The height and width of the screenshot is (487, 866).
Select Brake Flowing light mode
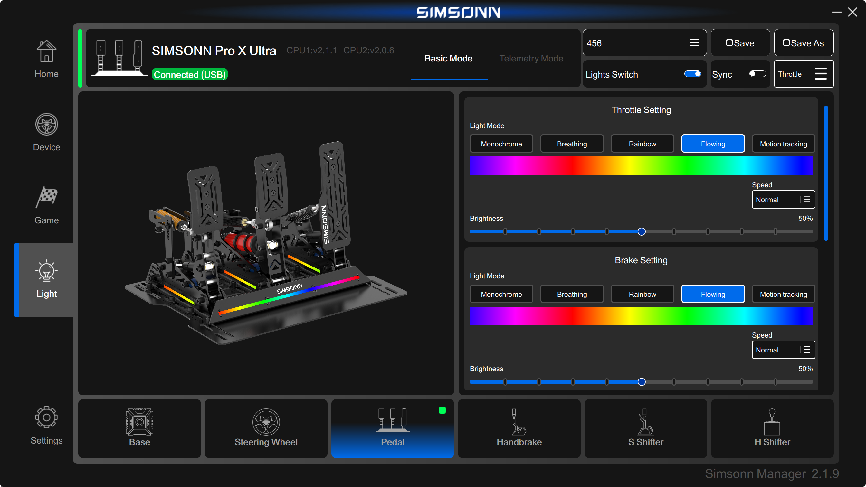pos(713,294)
